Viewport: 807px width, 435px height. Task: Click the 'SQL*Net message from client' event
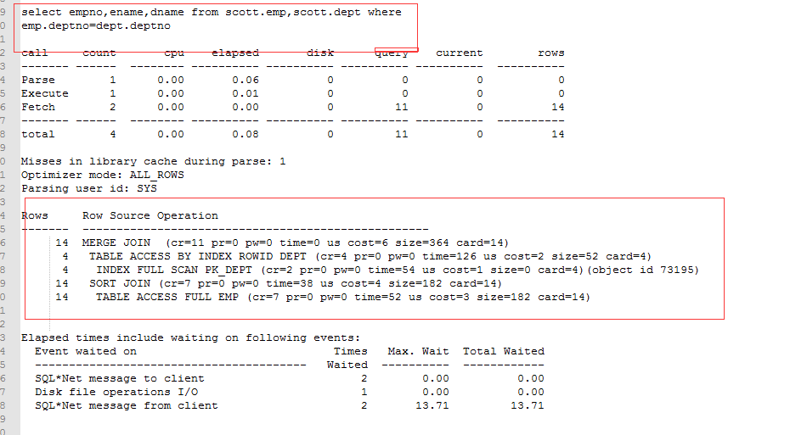point(127,405)
